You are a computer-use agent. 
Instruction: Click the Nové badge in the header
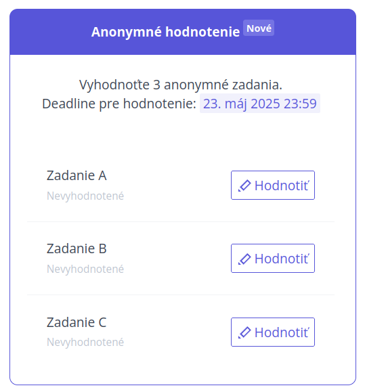point(259,28)
